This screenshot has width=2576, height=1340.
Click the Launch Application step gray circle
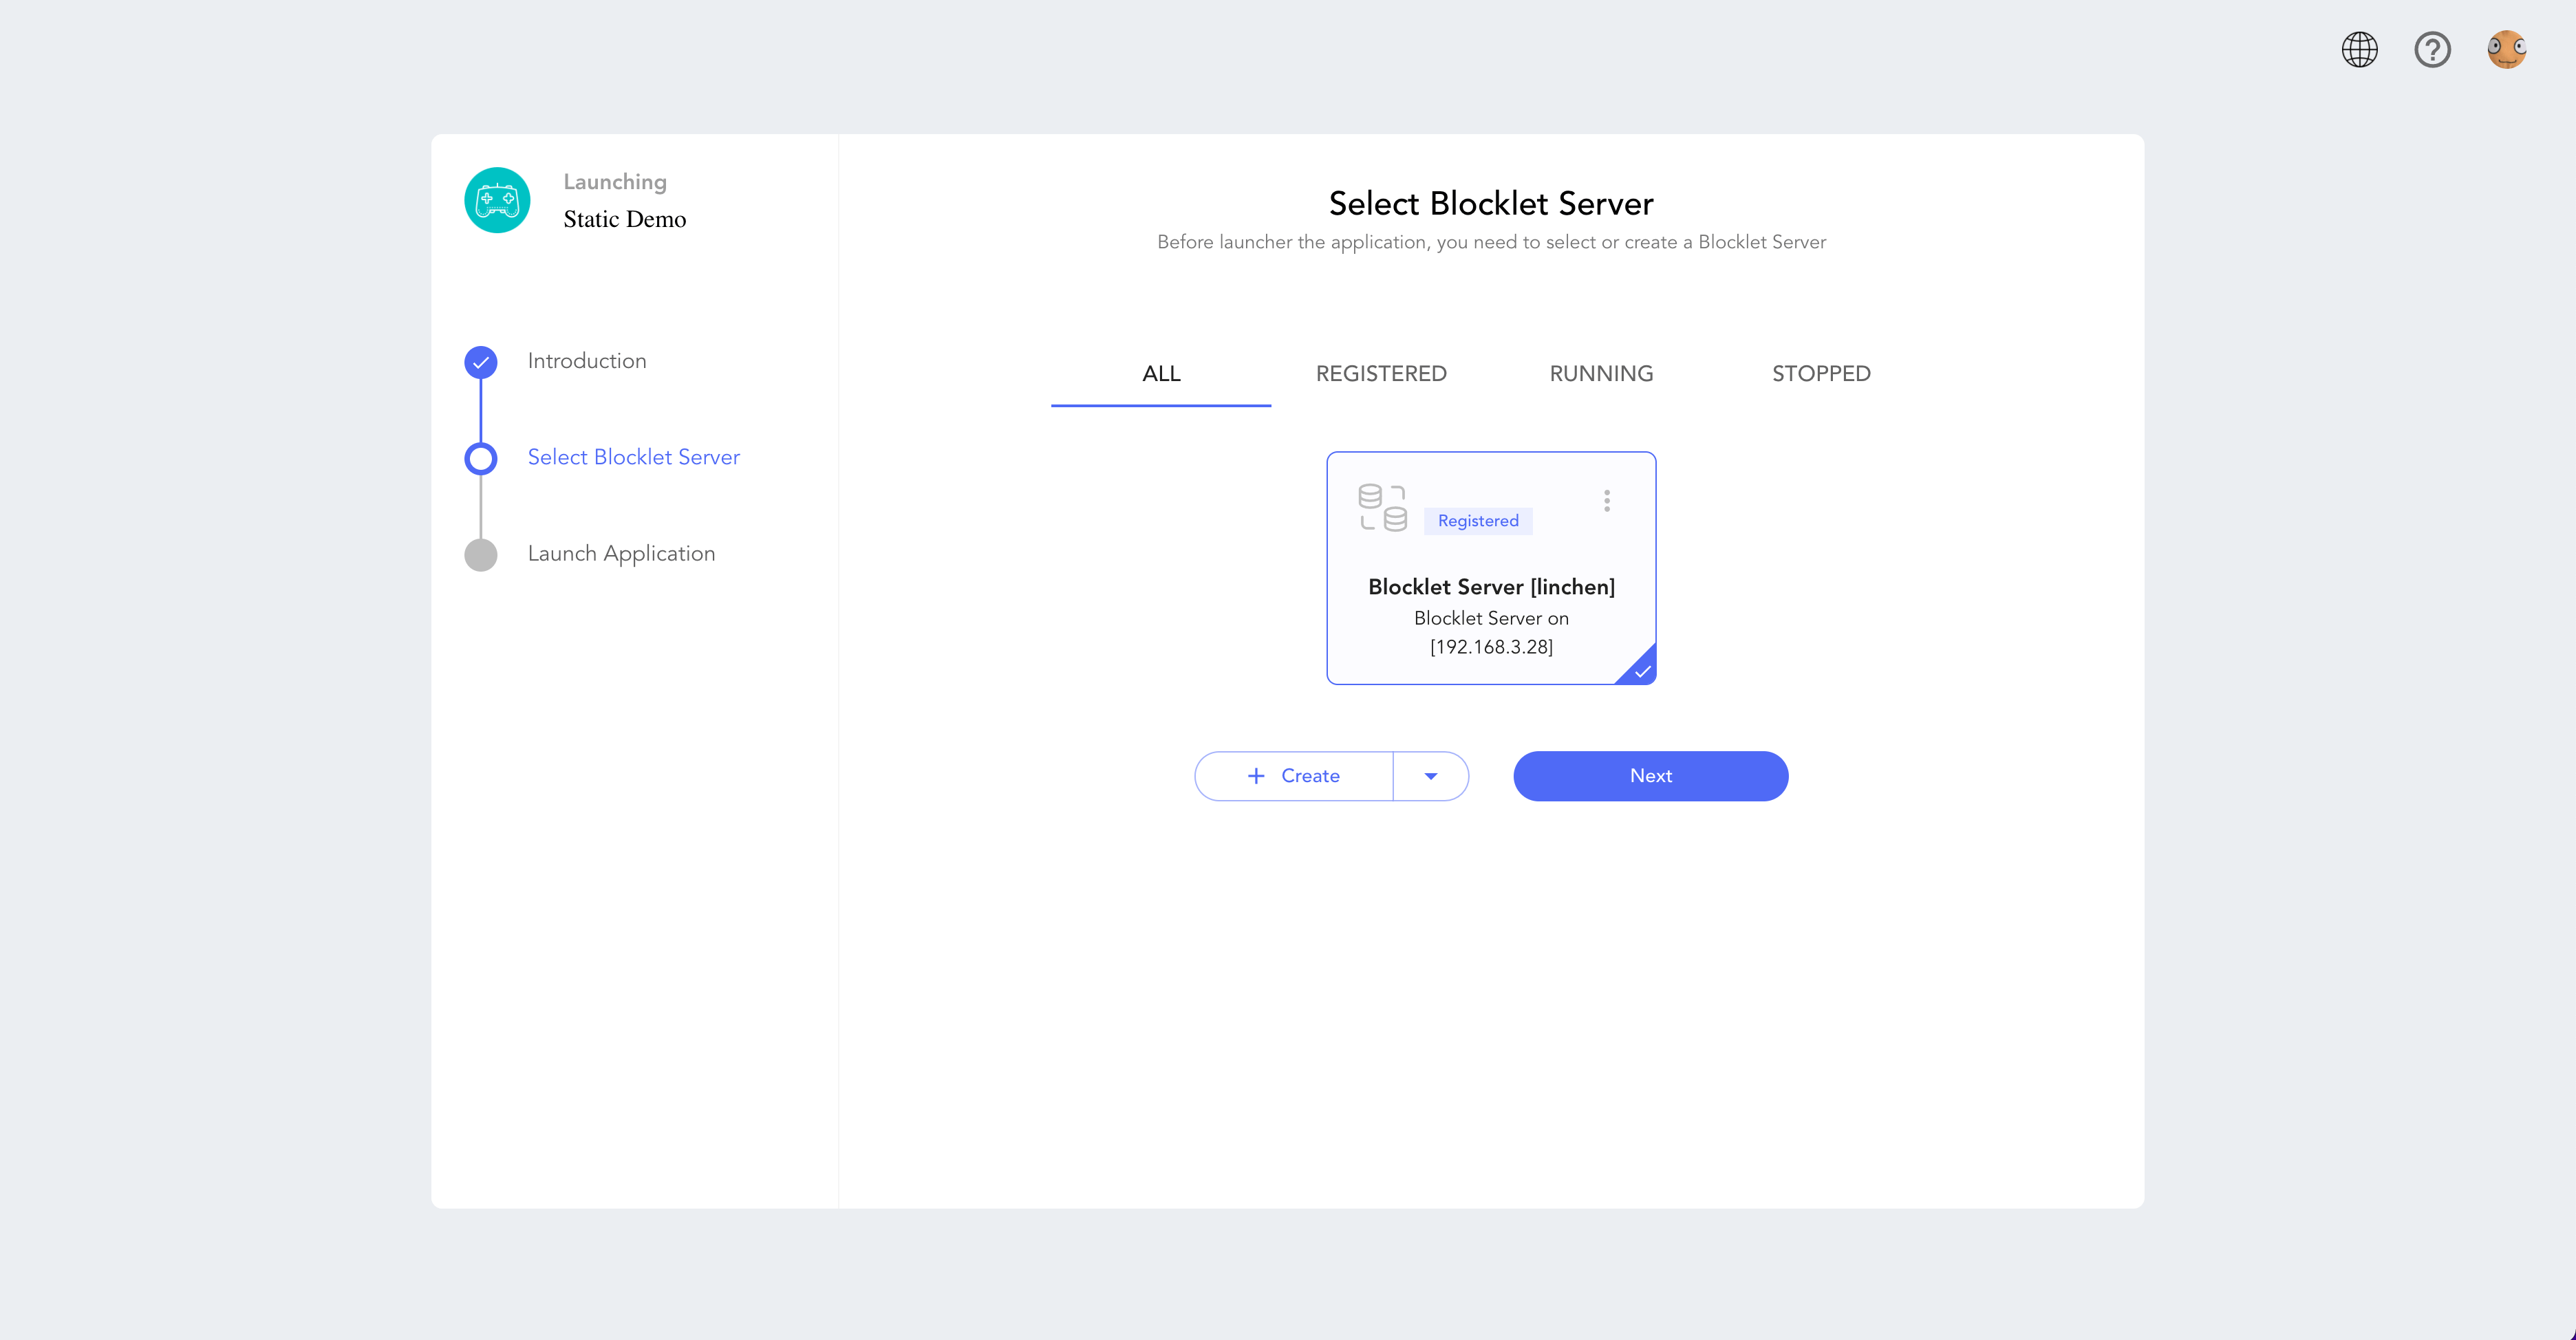point(481,555)
